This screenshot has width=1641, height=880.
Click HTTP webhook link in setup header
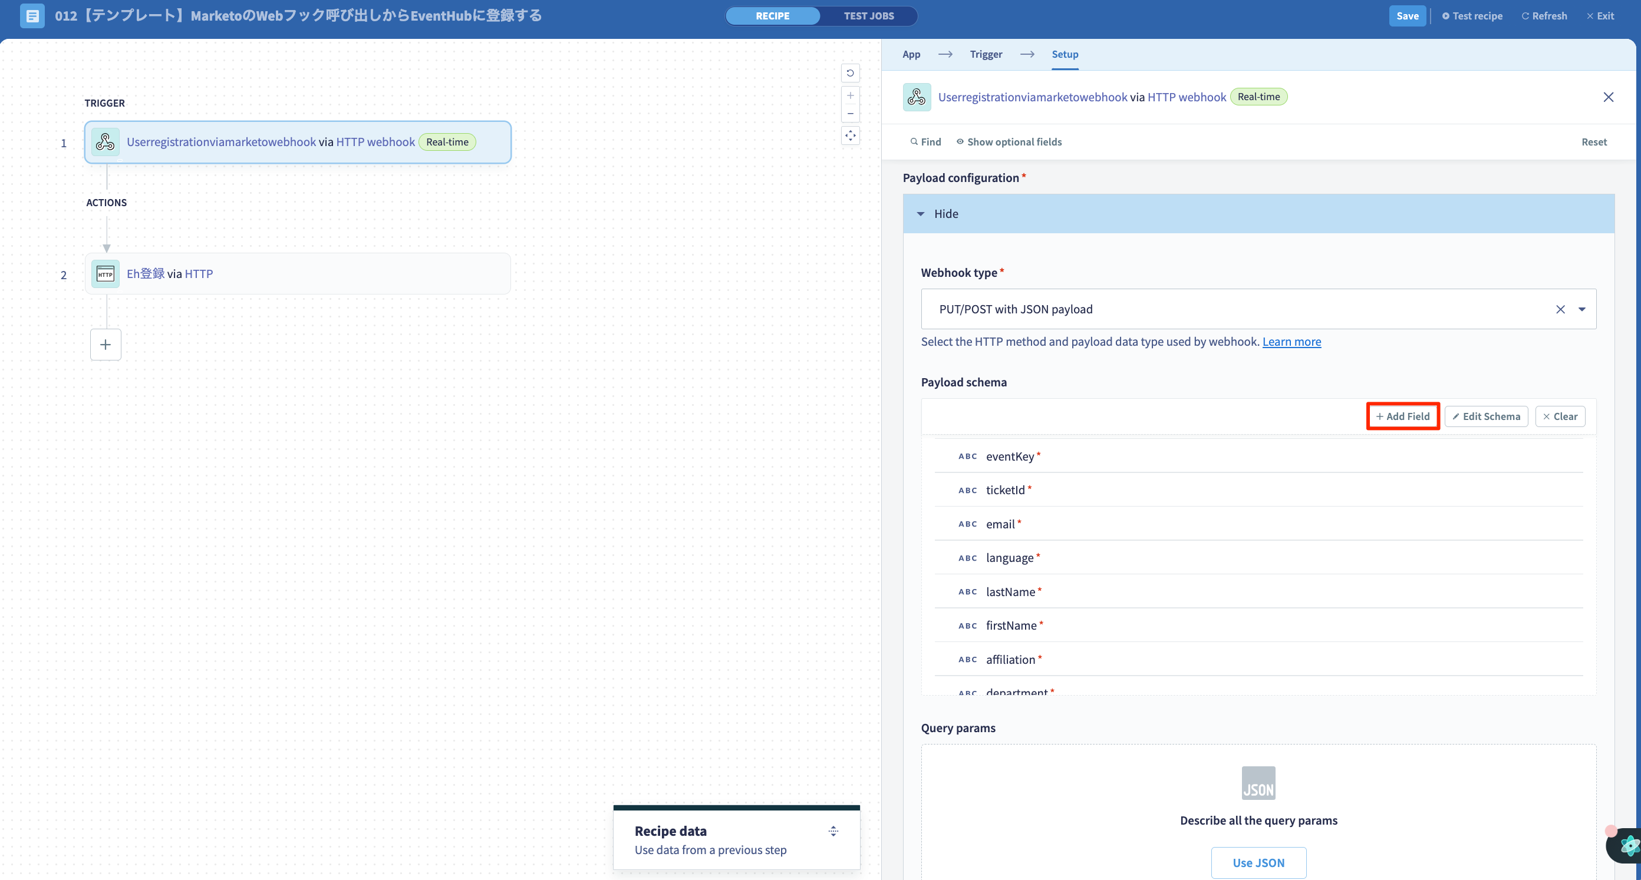coord(1187,97)
